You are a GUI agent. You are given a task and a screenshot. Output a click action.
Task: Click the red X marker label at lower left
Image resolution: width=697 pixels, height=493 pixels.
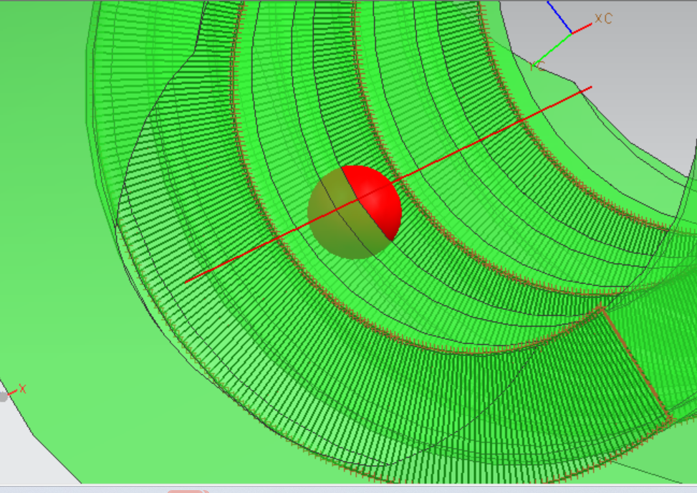[x=22, y=389]
